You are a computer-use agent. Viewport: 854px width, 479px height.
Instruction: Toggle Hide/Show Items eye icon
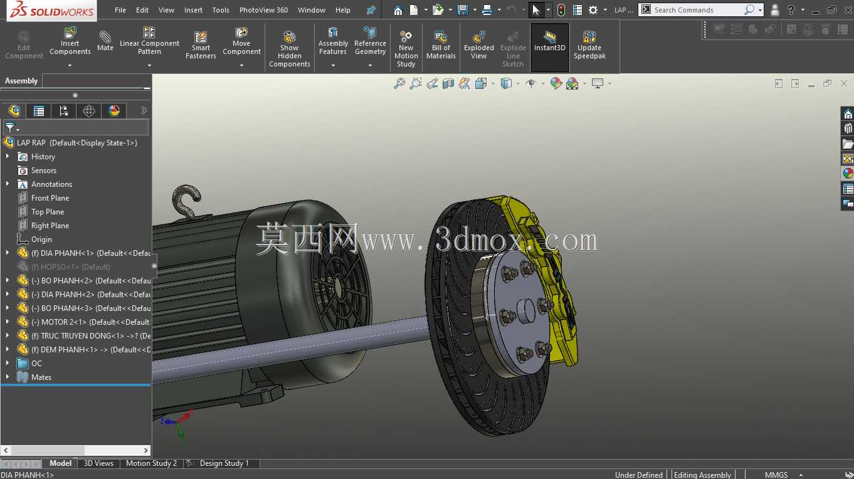click(530, 83)
